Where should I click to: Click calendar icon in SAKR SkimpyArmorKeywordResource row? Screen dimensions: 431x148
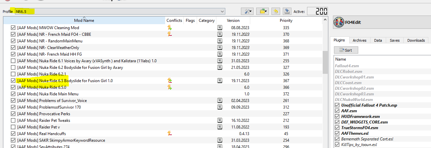[220, 140]
